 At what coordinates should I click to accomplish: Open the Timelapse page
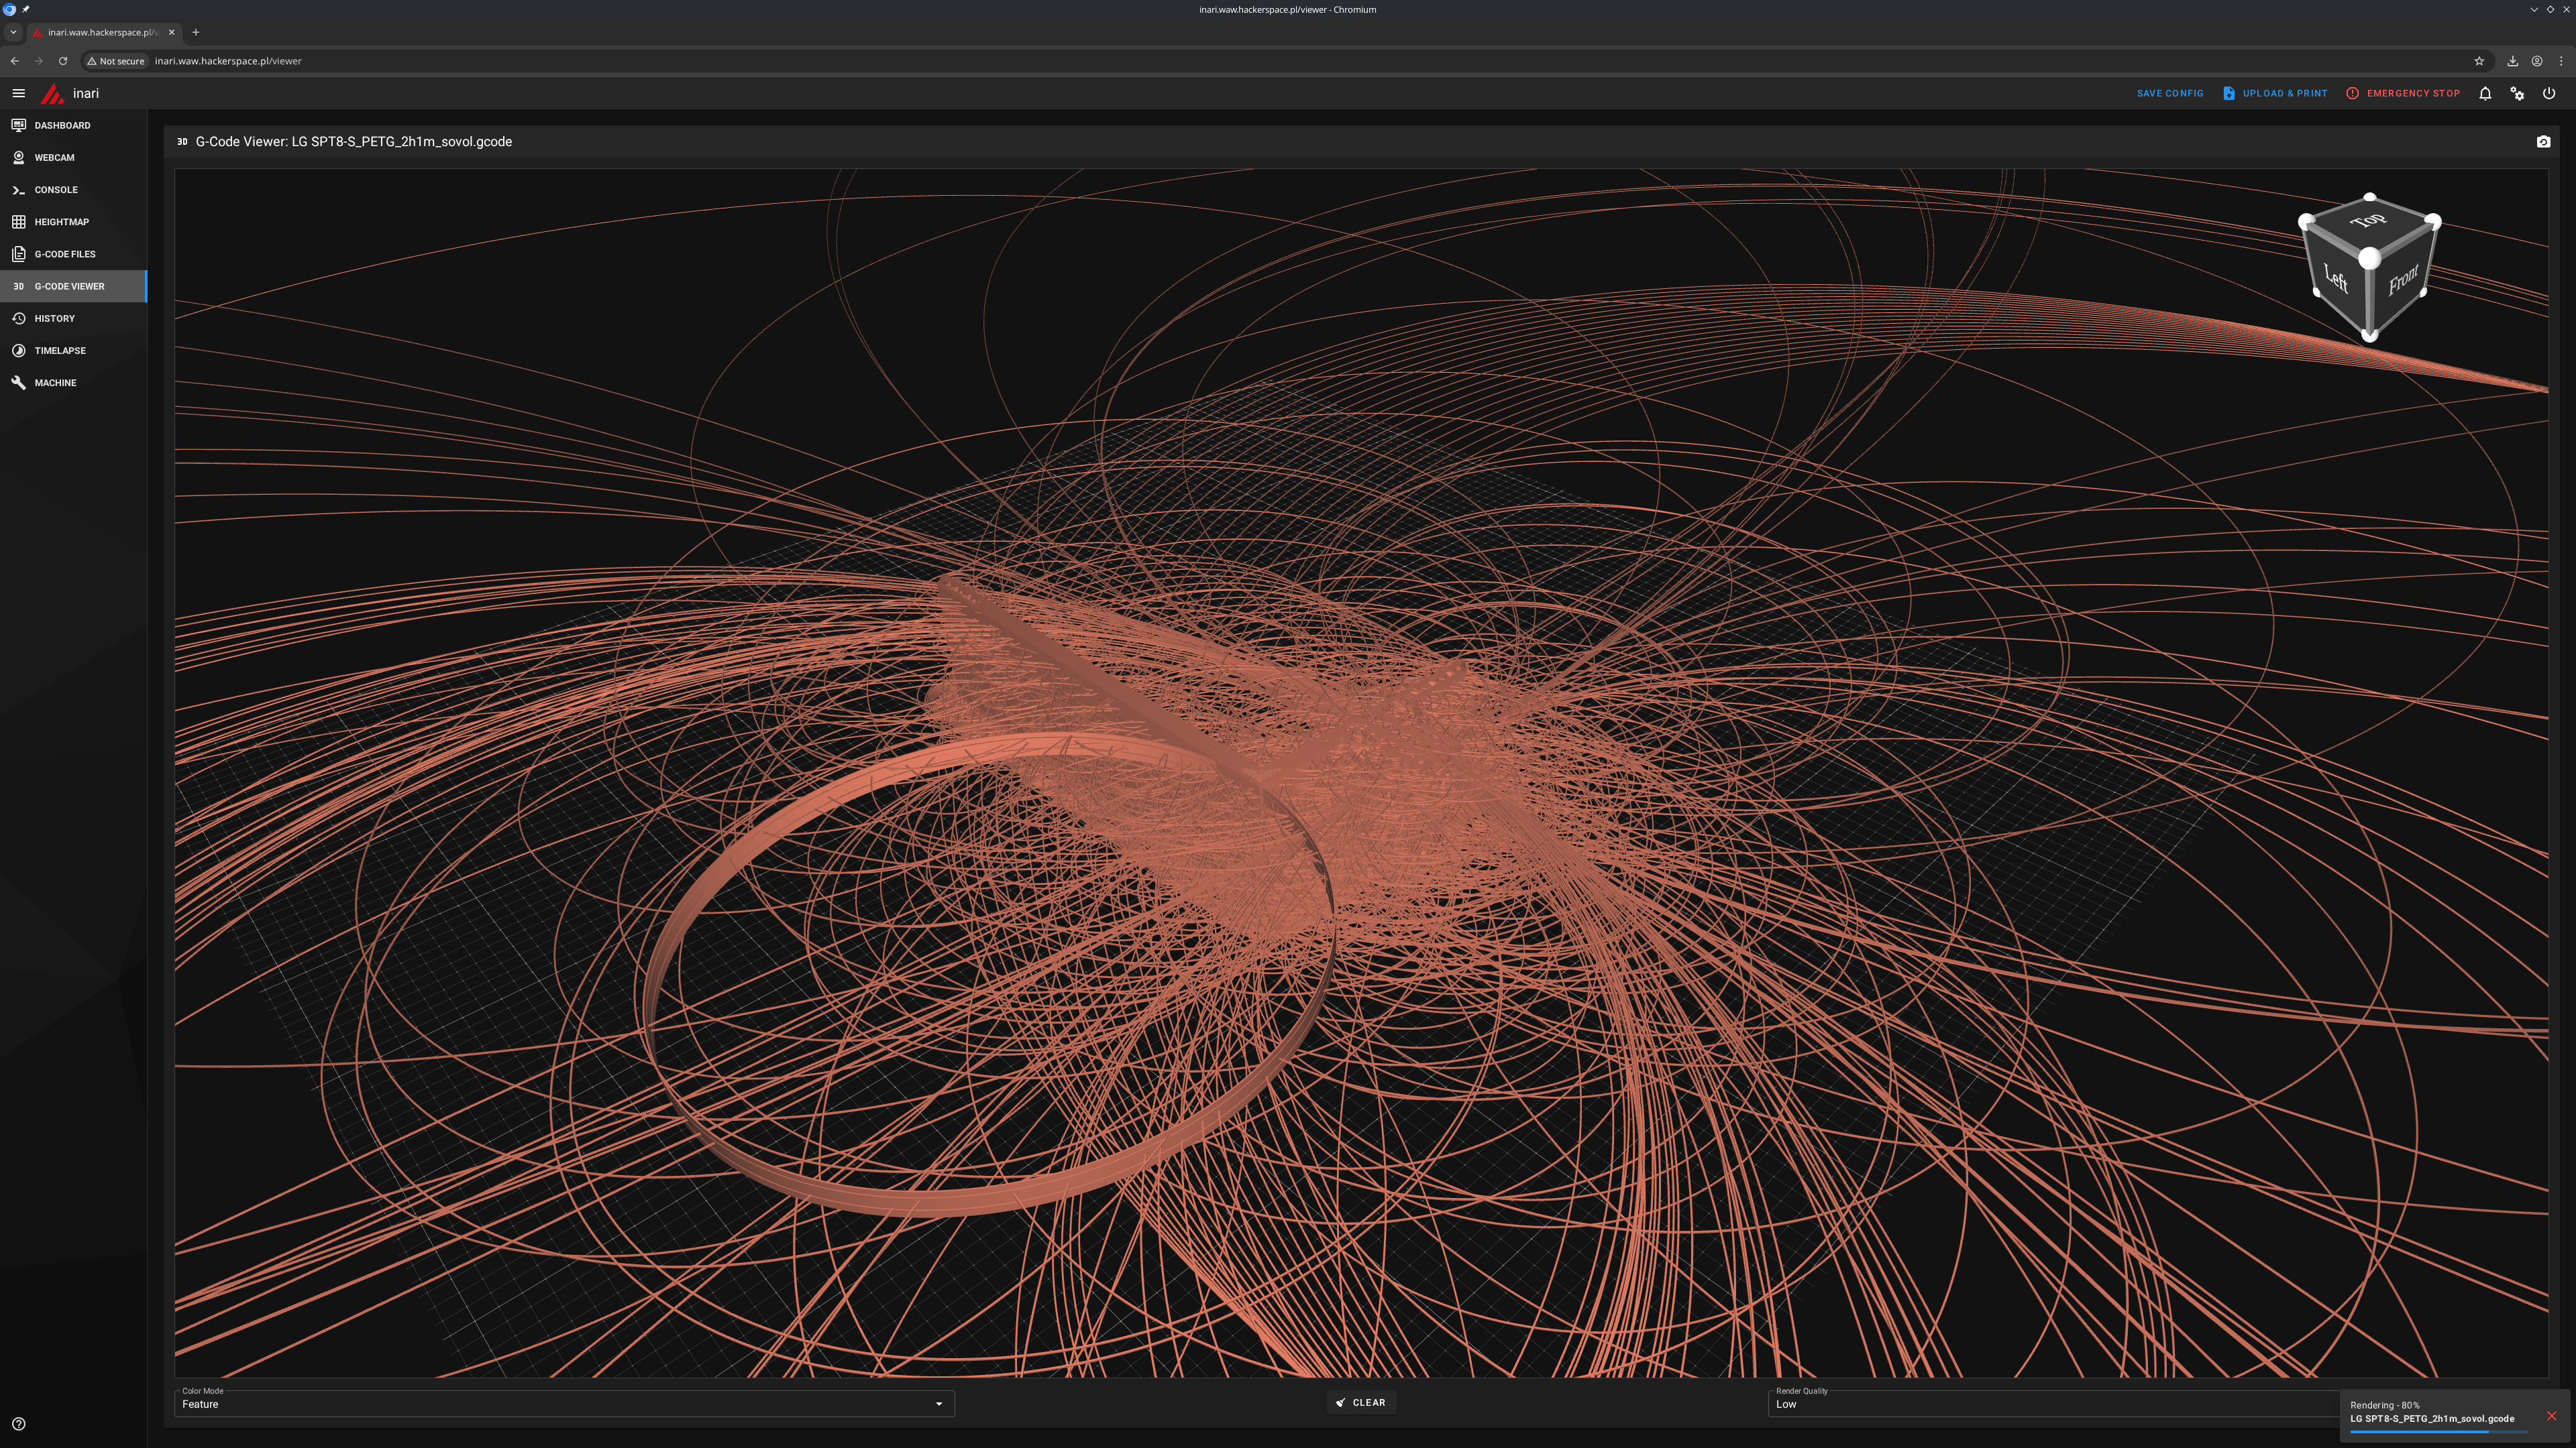coord(74,351)
